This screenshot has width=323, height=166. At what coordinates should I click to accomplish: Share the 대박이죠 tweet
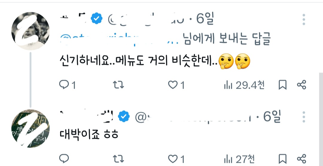301,158
